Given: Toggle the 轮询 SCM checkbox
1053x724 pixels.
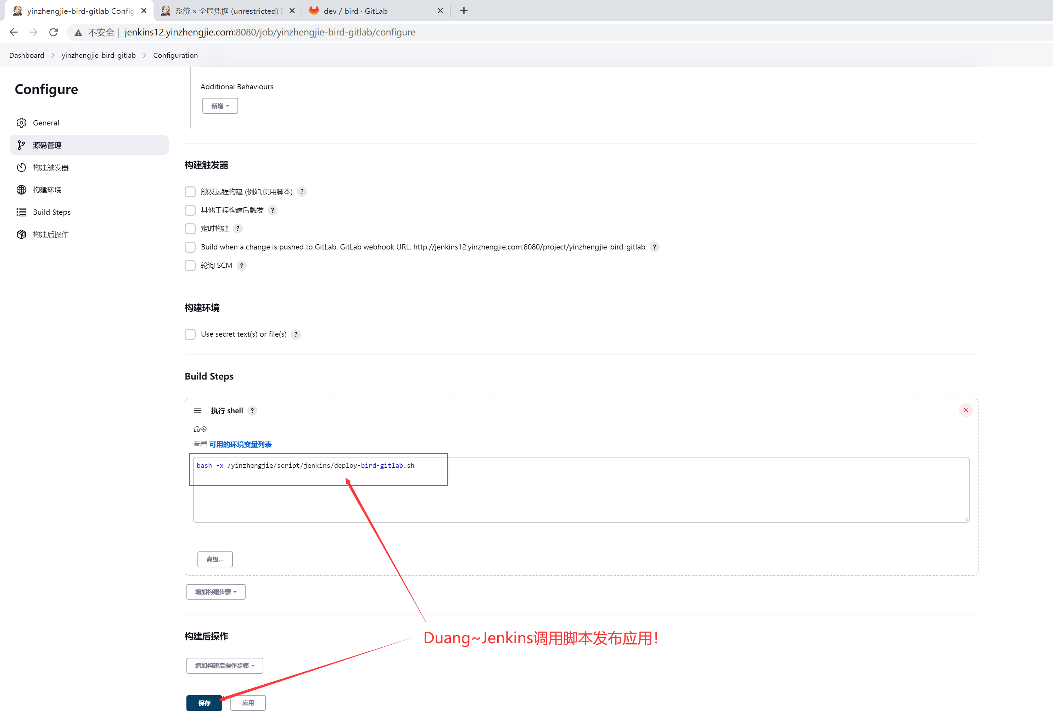Looking at the screenshot, I should (x=190, y=265).
